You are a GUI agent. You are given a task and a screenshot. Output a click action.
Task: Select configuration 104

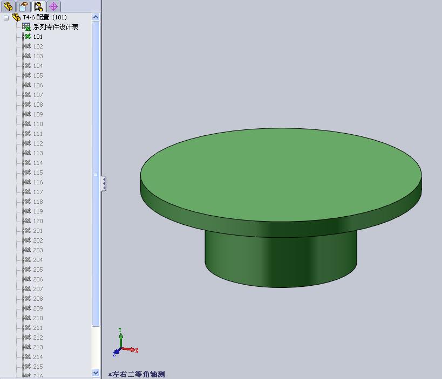click(x=38, y=66)
